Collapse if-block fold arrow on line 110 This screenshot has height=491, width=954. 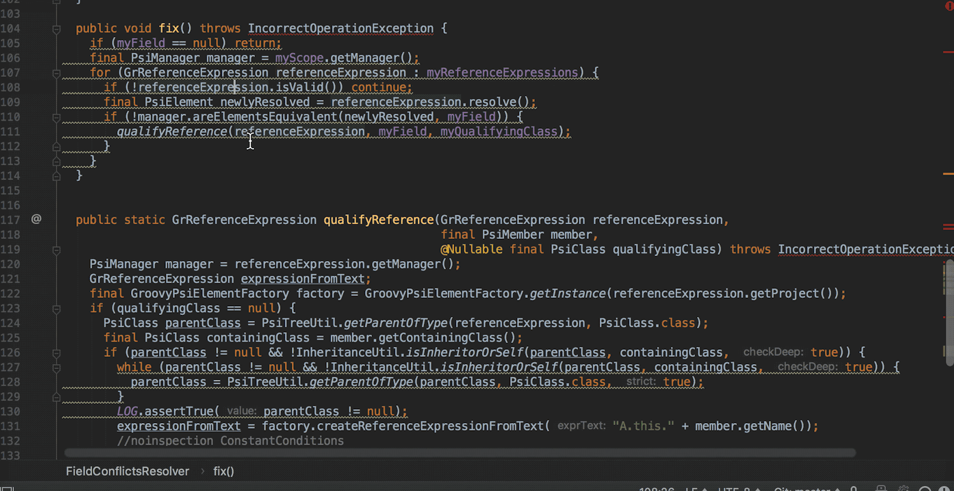pos(56,117)
